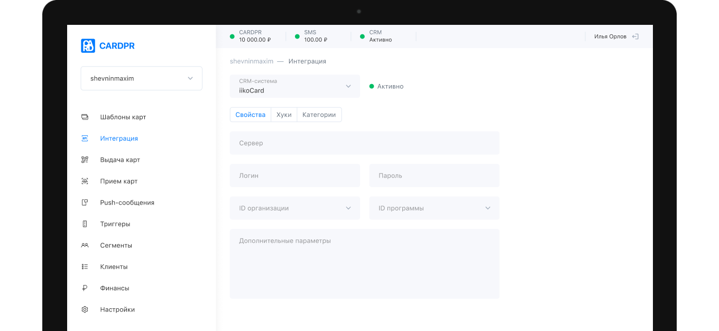Open Прием карт in the sidebar
This screenshot has height=331, width=719.
point(119,181)
